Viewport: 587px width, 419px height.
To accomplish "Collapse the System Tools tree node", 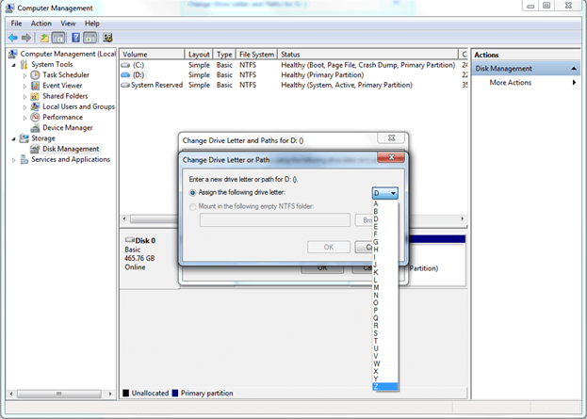I will [x=14, y=65].
